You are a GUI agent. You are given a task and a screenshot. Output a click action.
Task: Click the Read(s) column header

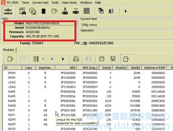click(x=121, y=68)
